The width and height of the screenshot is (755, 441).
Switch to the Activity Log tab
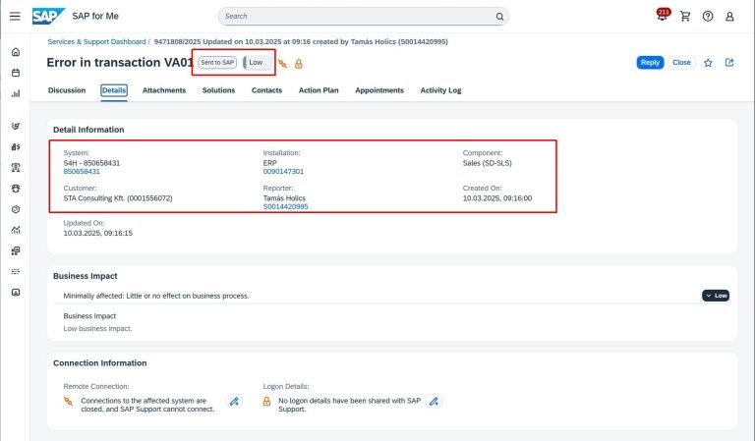coord(440,90)
